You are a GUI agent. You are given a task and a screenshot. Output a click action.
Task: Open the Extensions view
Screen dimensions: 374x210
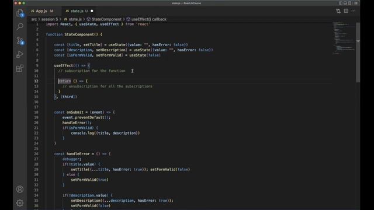coord(20,68)
